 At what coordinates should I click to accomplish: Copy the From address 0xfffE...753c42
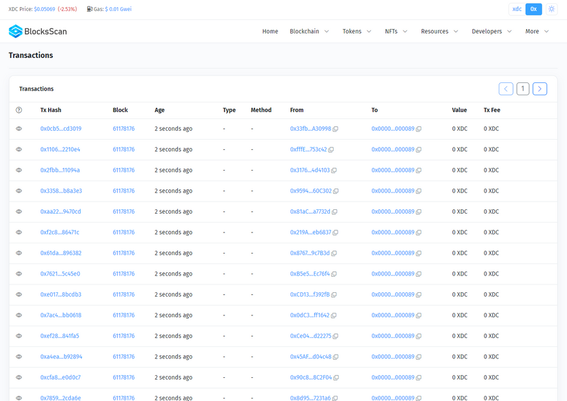pos(331,149)
